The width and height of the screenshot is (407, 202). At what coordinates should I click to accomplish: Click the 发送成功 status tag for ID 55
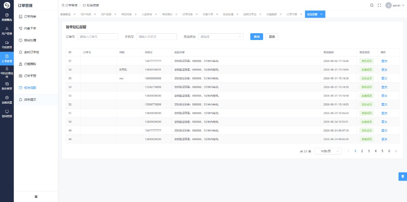pyautogui.click(x=367, y=78)
